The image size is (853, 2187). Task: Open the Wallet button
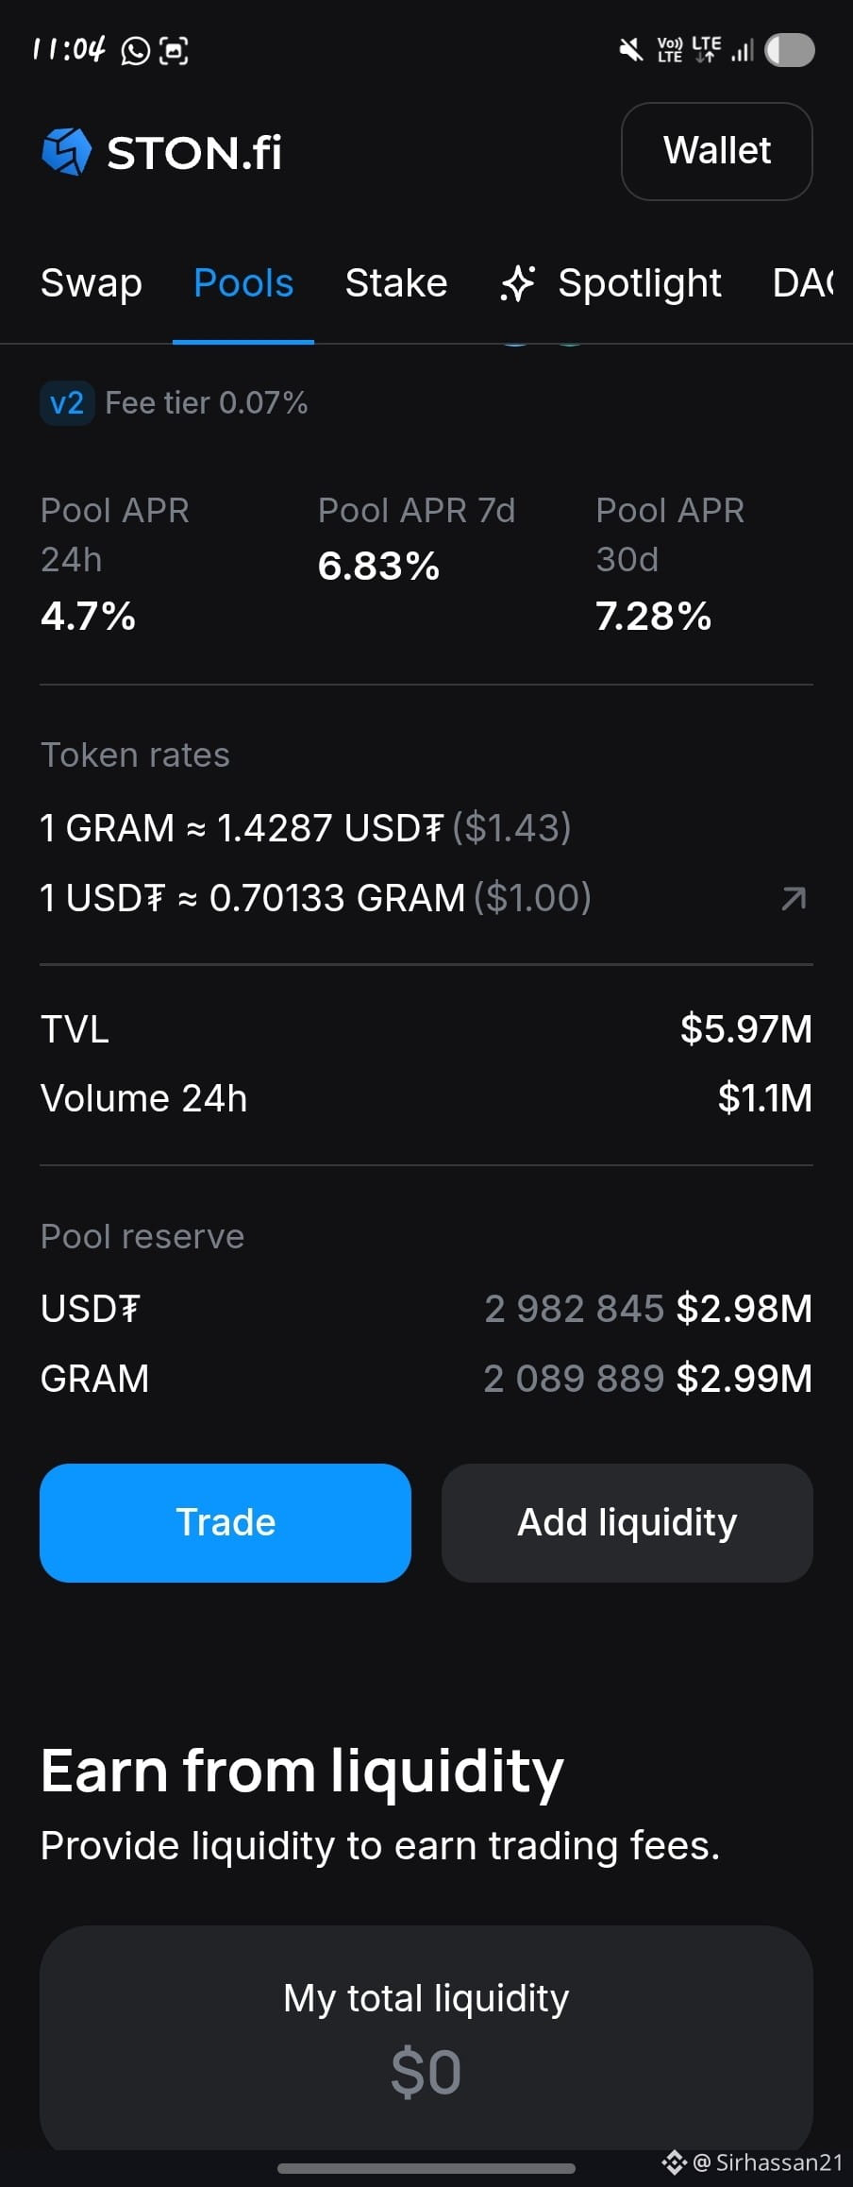pos(716,151)
